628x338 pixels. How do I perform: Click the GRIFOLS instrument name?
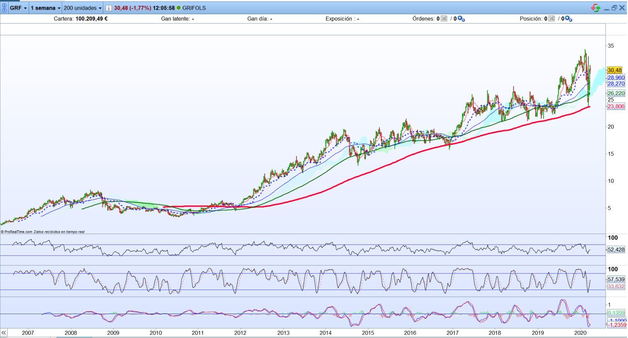tap(194, 8)
